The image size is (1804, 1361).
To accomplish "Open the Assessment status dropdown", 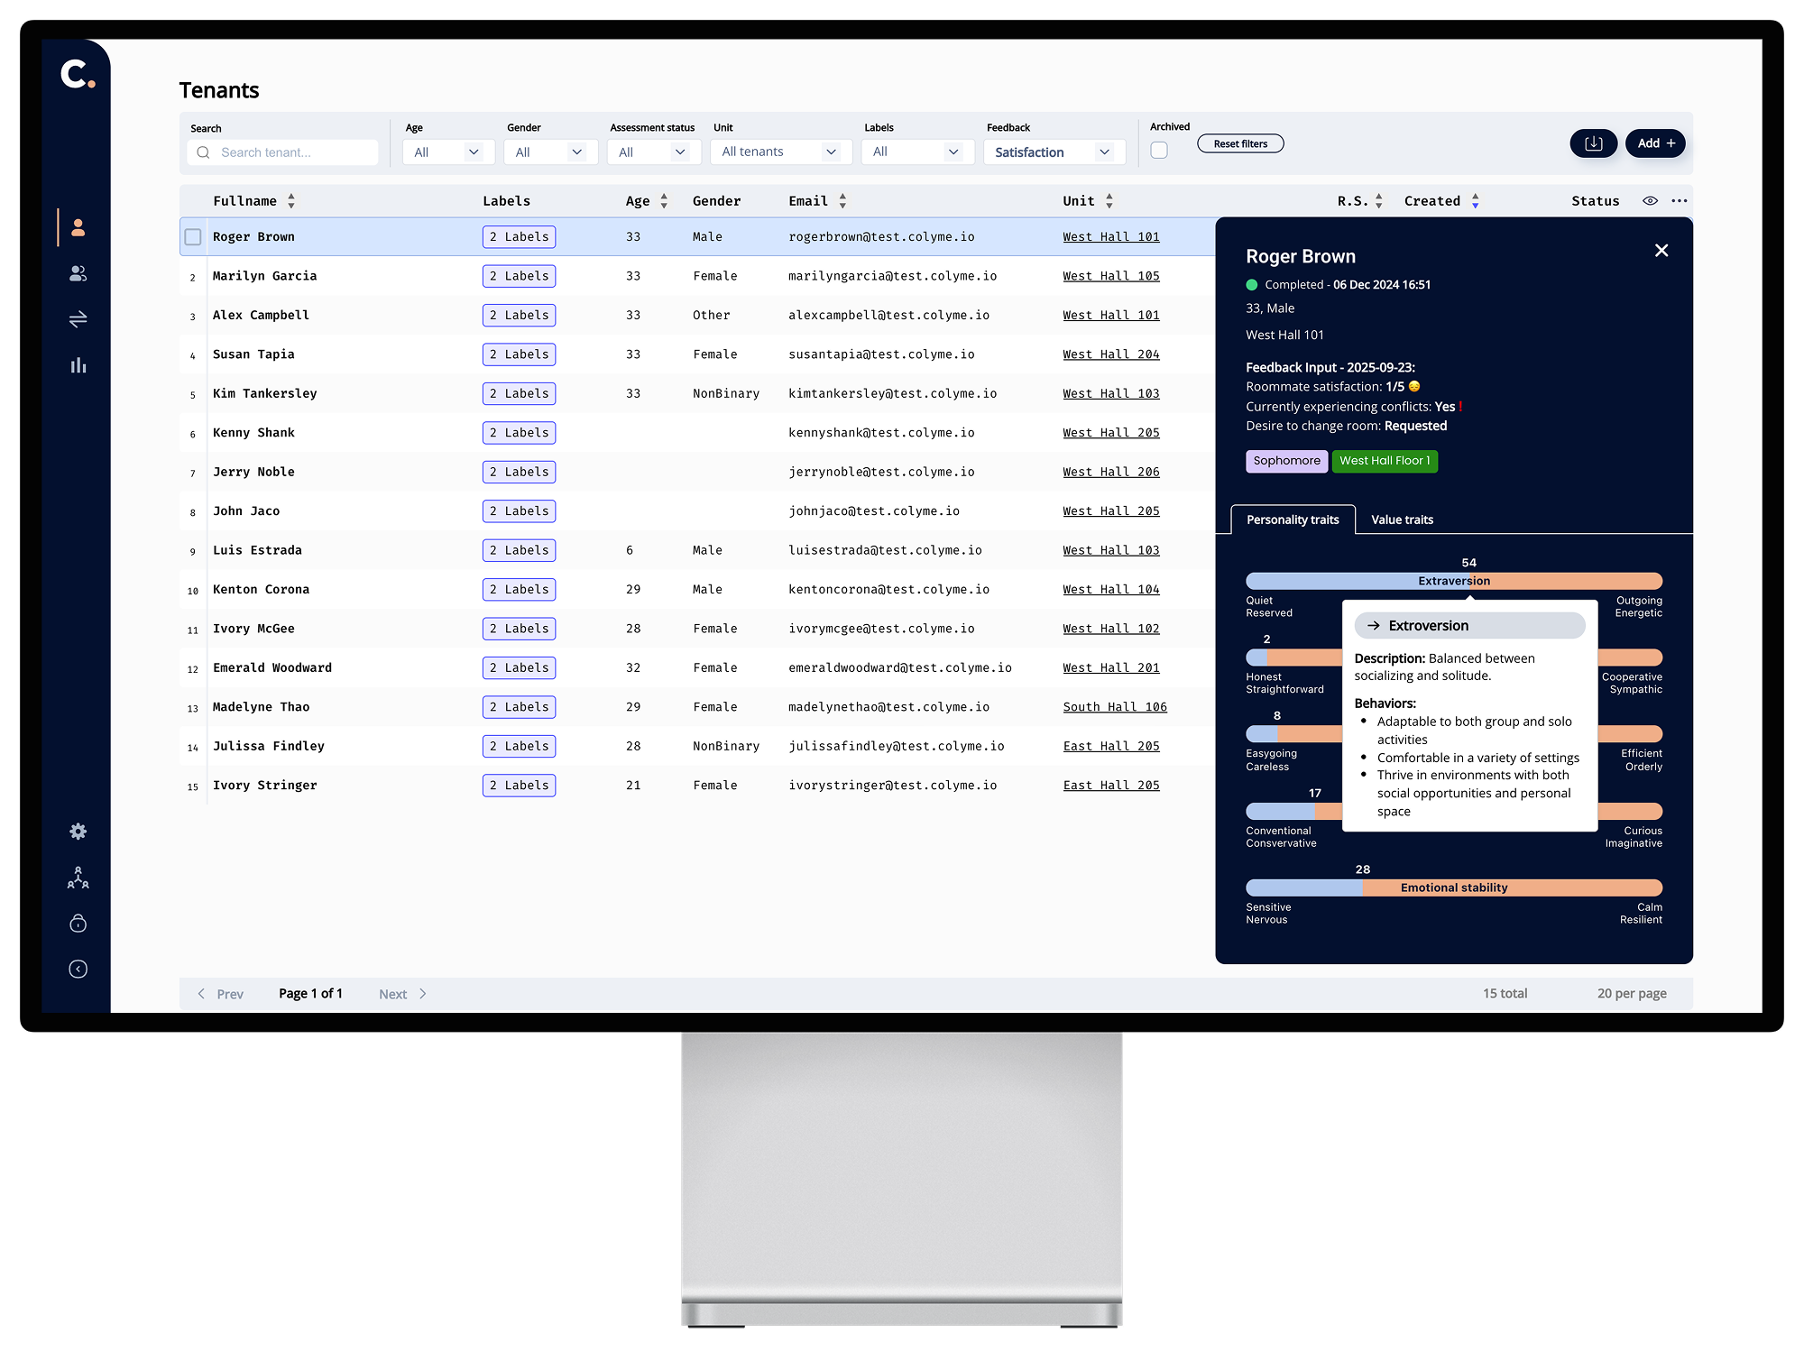I will click(653, 152).
